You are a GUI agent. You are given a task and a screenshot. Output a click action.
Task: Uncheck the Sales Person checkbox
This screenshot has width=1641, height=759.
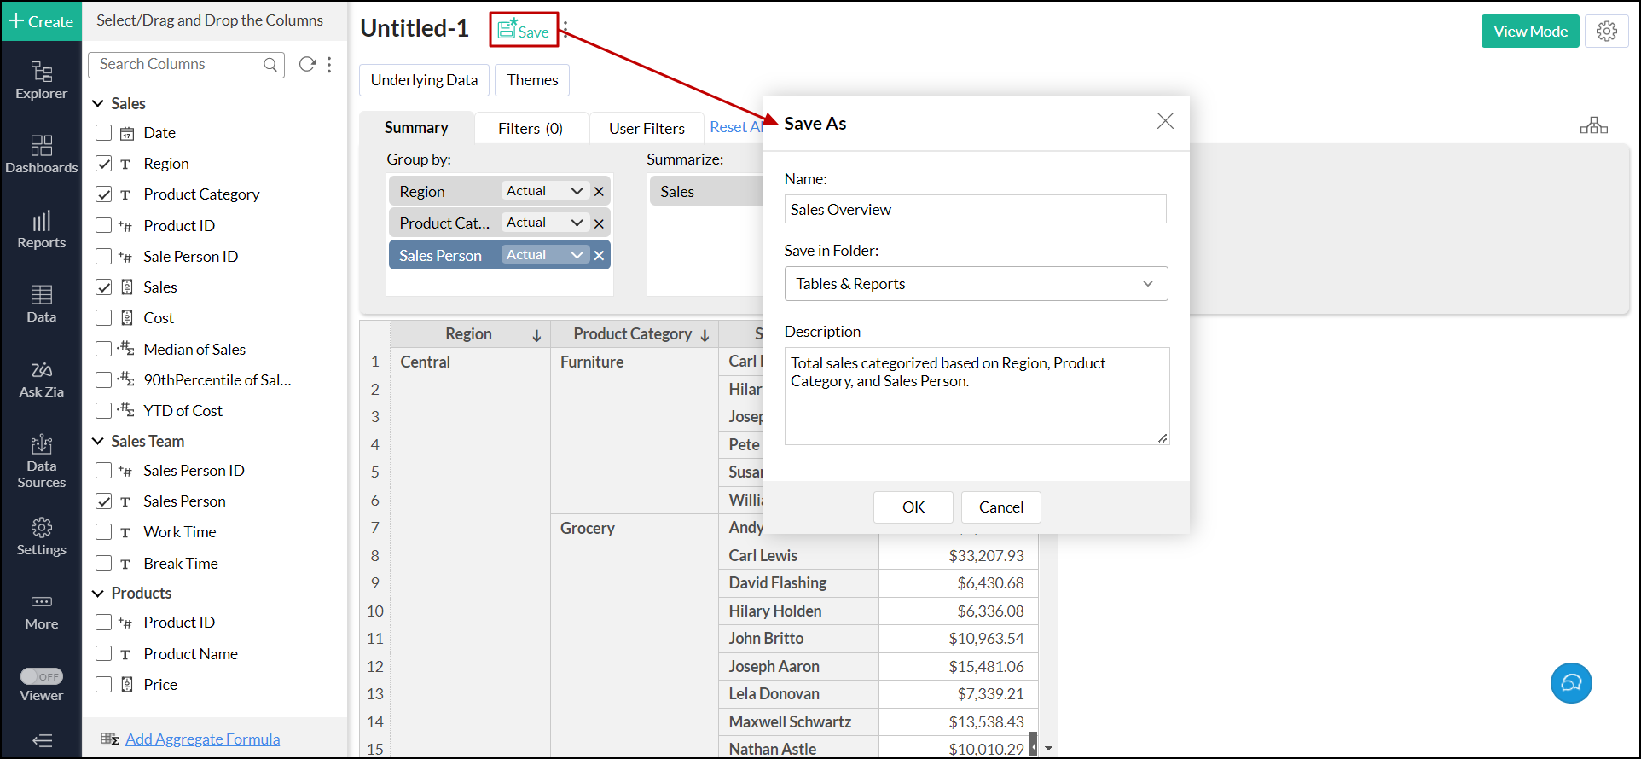(x=104, y=501)
